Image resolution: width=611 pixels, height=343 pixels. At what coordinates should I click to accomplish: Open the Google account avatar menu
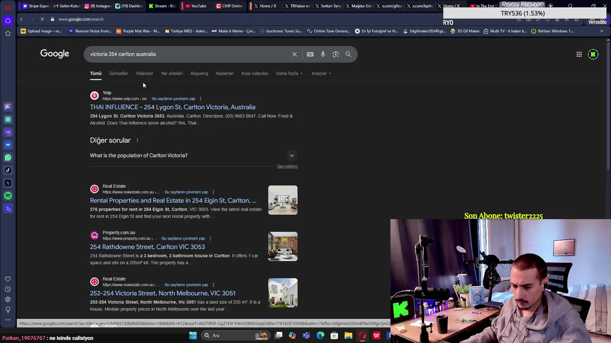[x=593, y=54]
